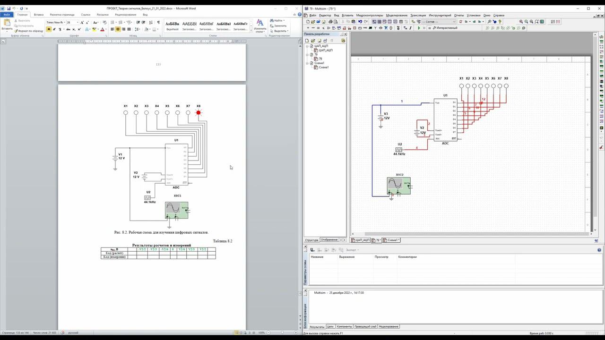
Task: Click the Print icon in the Multisim toolbar
Action: pos(330,22)
